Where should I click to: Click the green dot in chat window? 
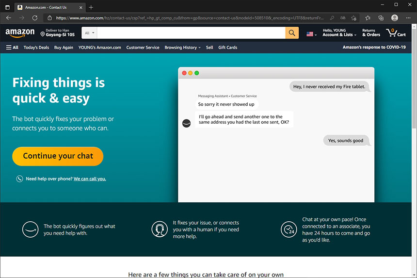point(197,73)
